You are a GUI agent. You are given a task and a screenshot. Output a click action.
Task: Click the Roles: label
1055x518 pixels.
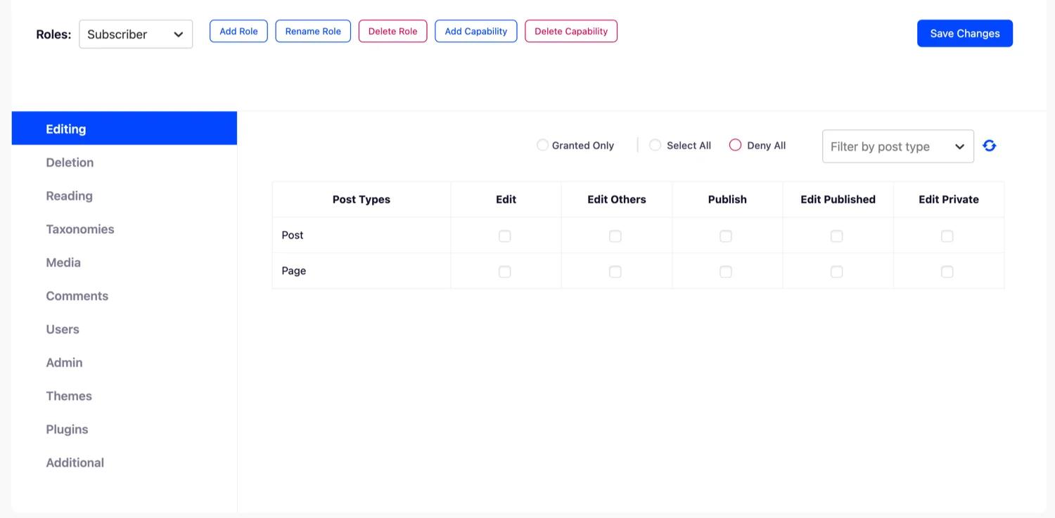pyautogui.click(x=53, y=34)
